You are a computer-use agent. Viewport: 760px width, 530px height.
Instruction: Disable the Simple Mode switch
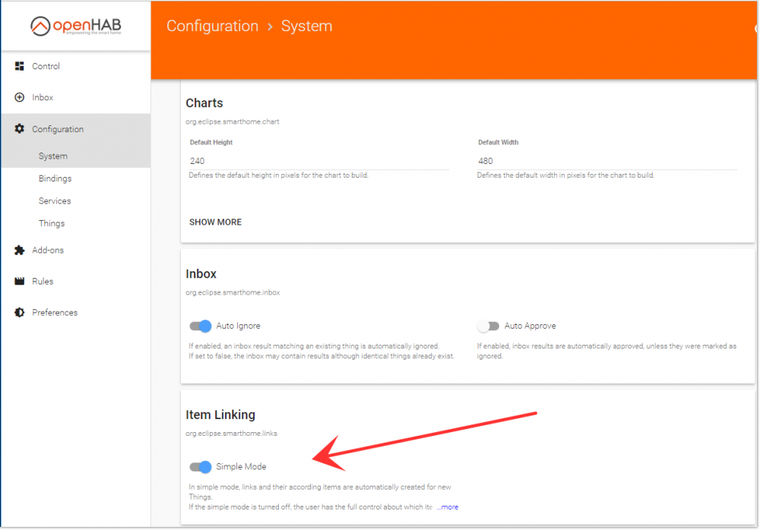point(200,466)
